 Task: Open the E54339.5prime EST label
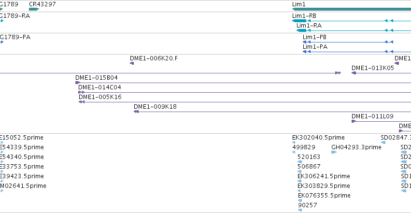click(22, 147)
